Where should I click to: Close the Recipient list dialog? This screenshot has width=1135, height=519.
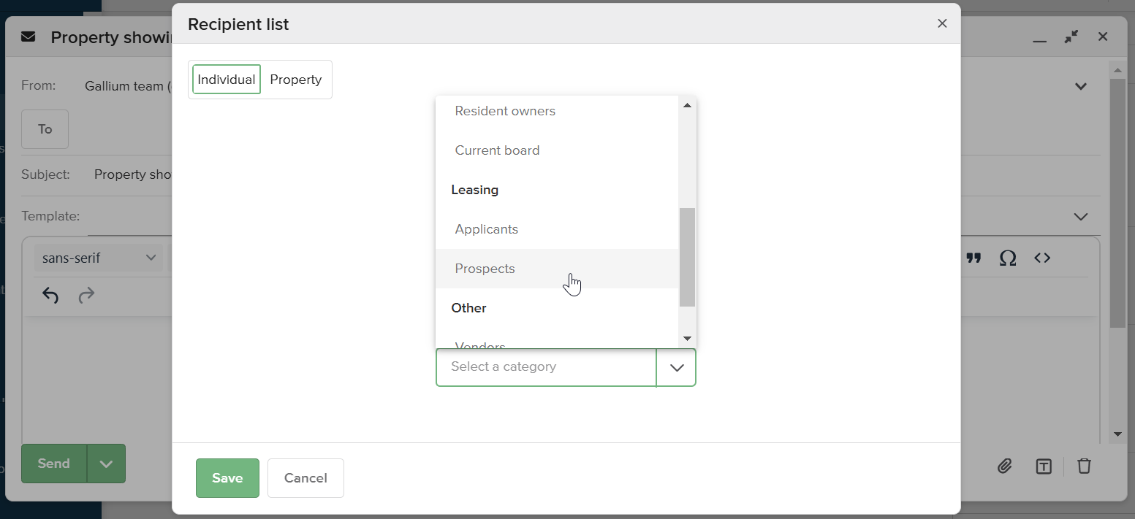pyautogui.click(x=942, y=23)
